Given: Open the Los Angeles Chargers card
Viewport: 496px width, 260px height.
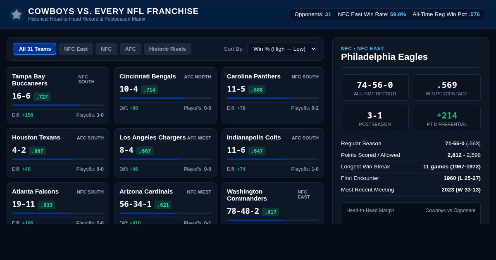Looking at the screenshot, I should click(x=165, y=153).
